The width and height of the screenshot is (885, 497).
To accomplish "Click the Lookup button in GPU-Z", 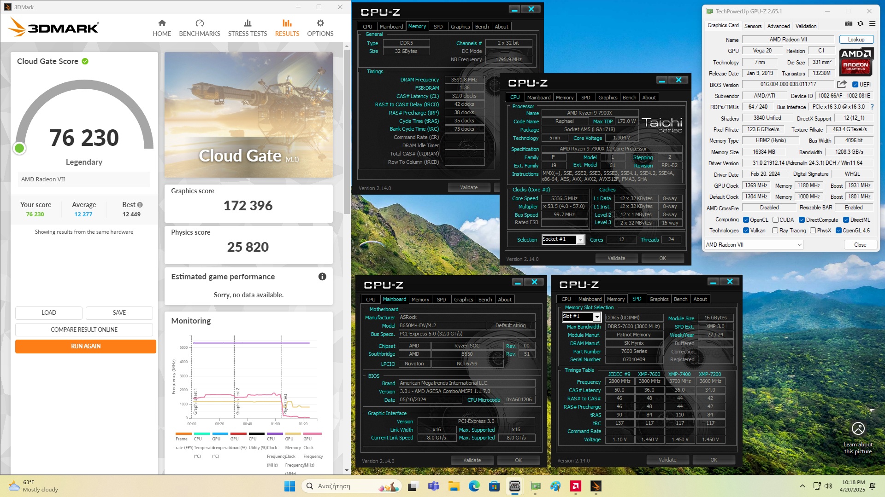I will [856, 40].
